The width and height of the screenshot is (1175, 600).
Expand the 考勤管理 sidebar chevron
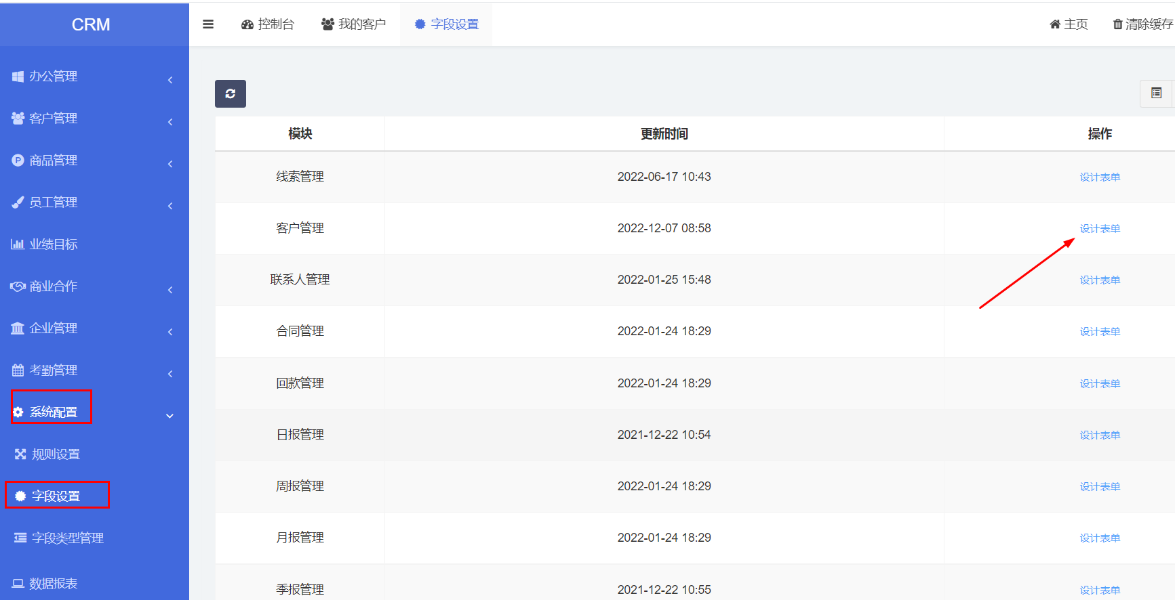[170, 374]
